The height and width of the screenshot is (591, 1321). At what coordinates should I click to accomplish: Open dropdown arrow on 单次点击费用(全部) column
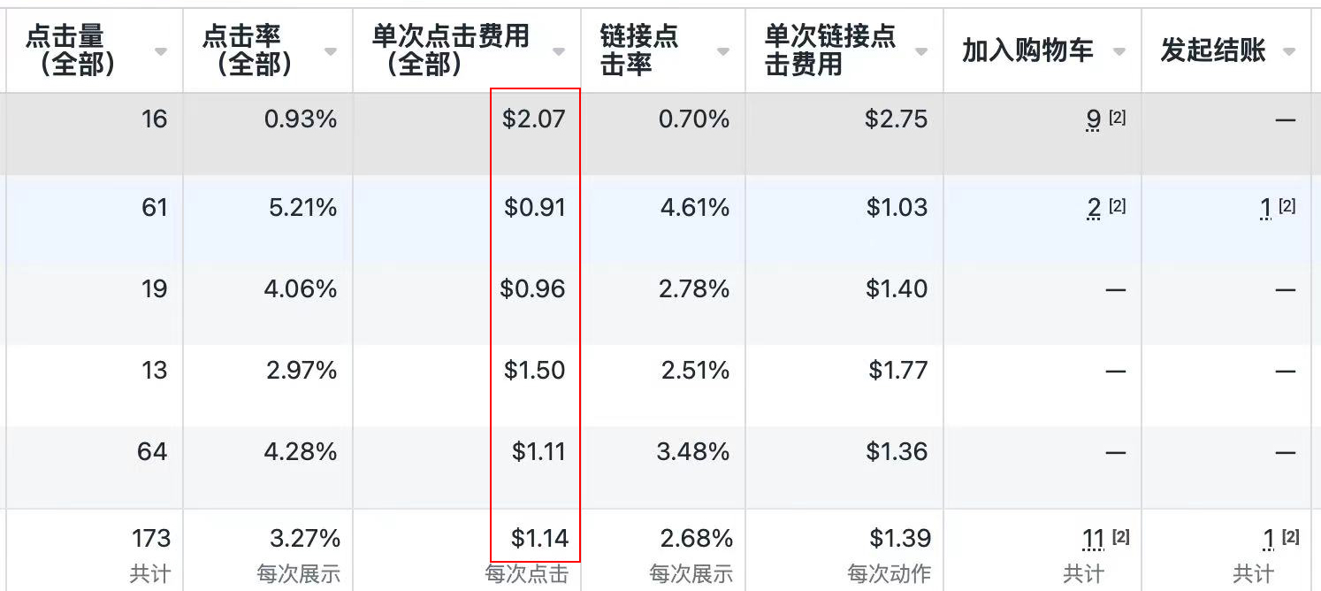pyautogui.click(x=558, y=52)
